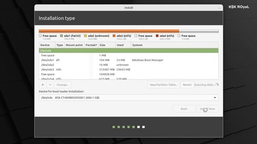Select the 104858 MB free space row
Screen dimensions: 257x144
click(128, 74)
